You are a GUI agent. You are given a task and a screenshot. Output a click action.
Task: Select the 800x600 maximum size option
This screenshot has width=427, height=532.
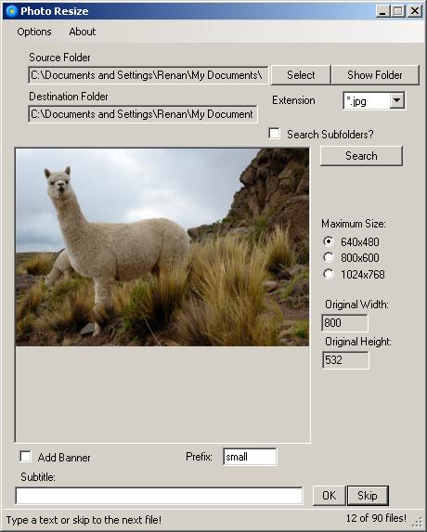(329, 258)
